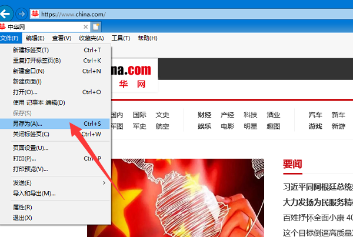Open the 汽车 category link
The height and width of the screenshot is (237, 353).
[x=315, y=115]
